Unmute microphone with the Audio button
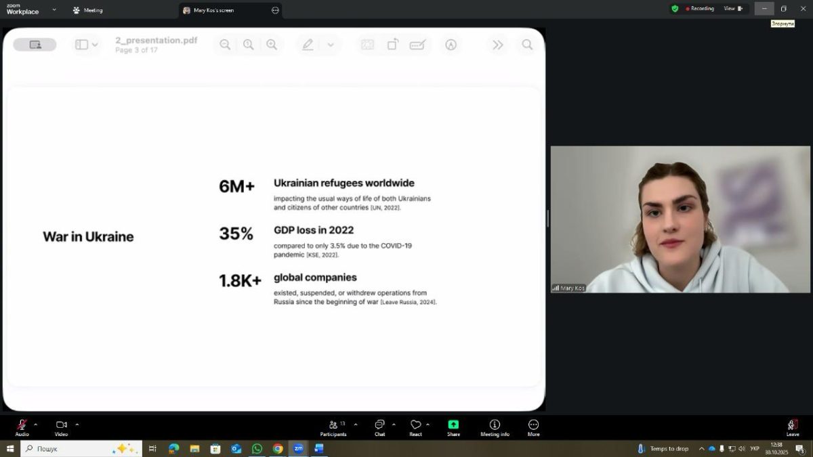 (x=22, y=426)
